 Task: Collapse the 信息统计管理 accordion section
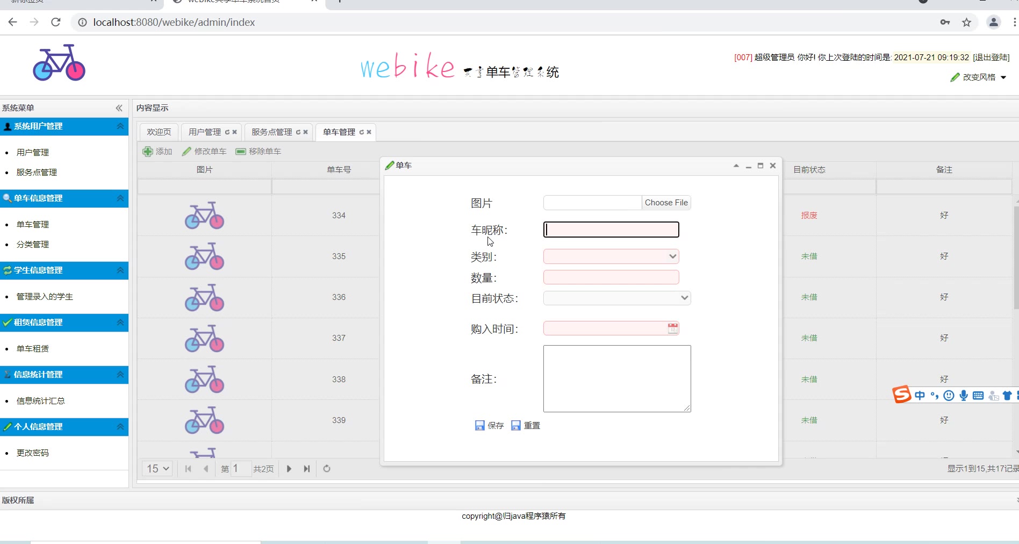(120, 375)
